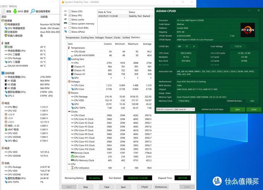Click the current section icon in left panel
The height and width of the screenshot is (190, 263).
click(3, 148)
